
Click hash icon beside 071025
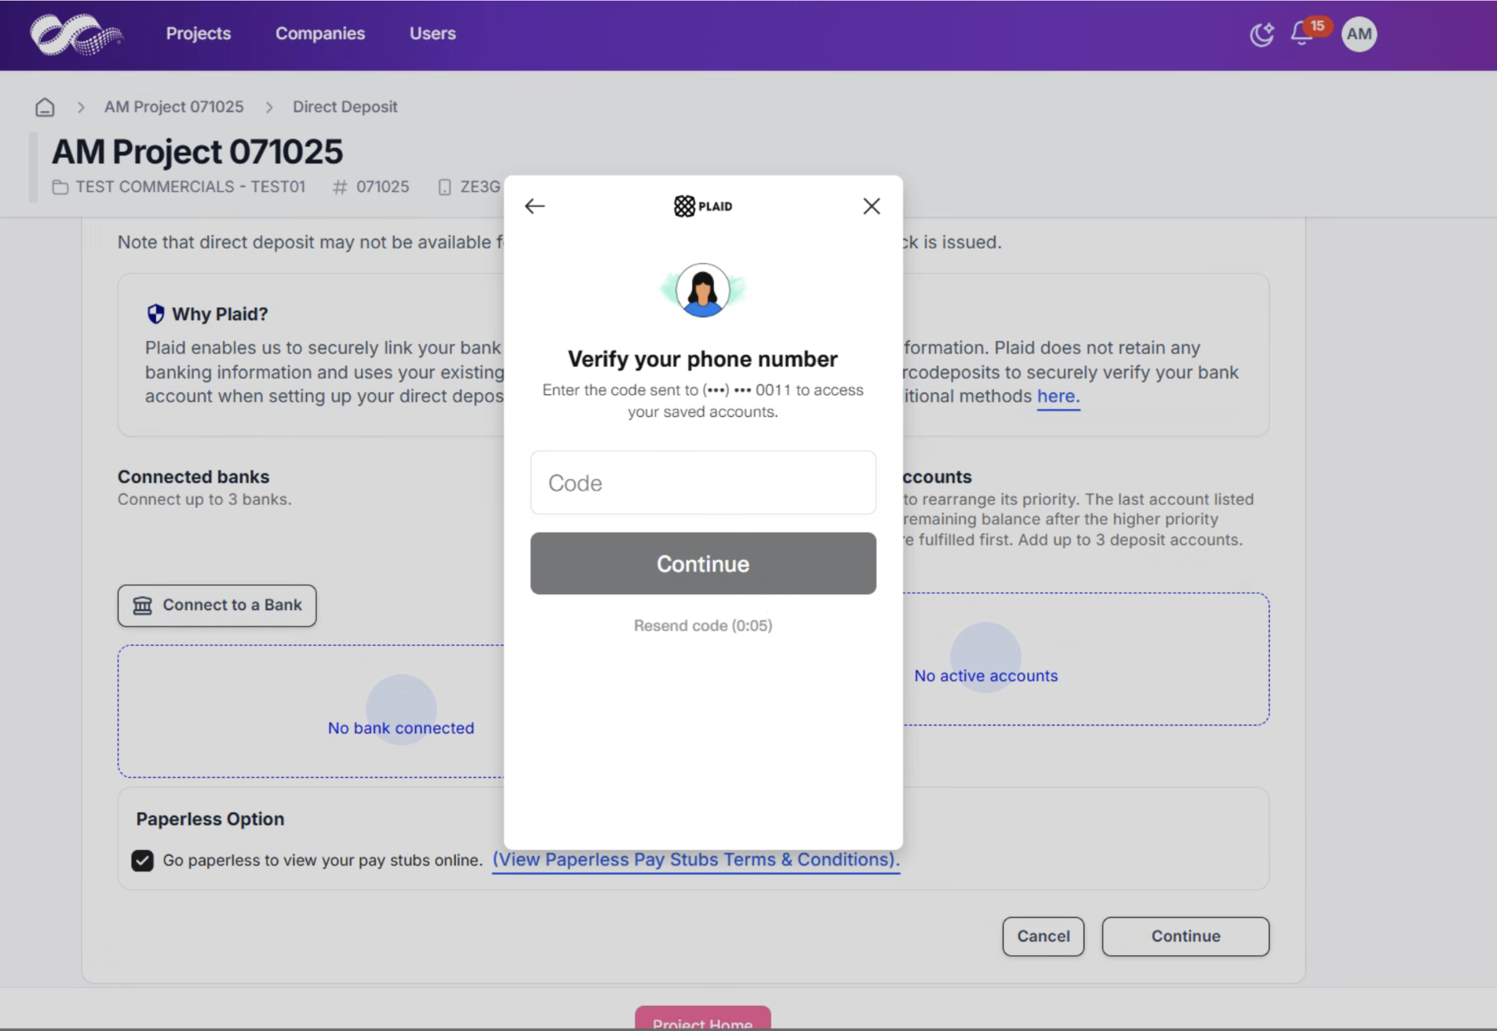click(340, 187)
